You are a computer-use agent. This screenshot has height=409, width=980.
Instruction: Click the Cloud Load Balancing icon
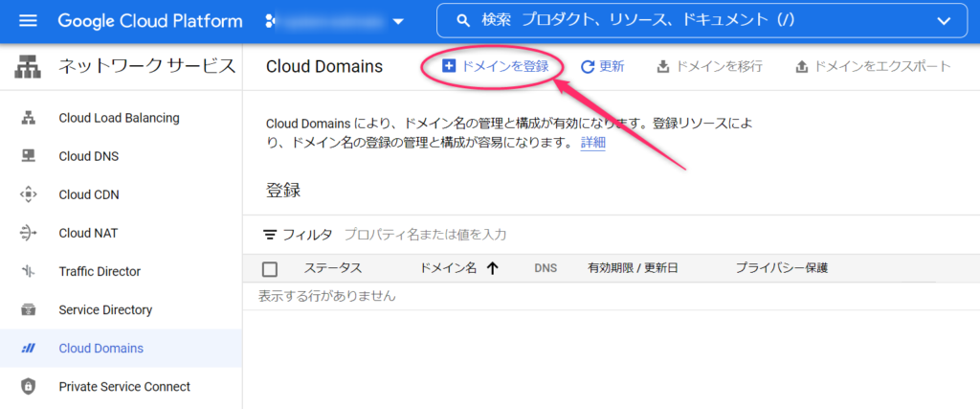click(28, 118)
